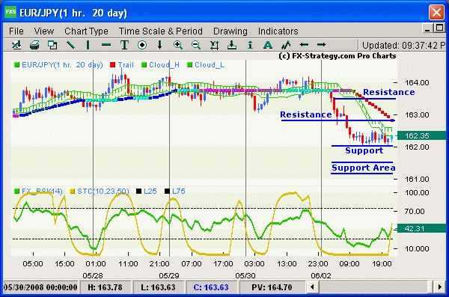
Task: Select the horizontal line drawing tool
Action: [x=106, y=45]
